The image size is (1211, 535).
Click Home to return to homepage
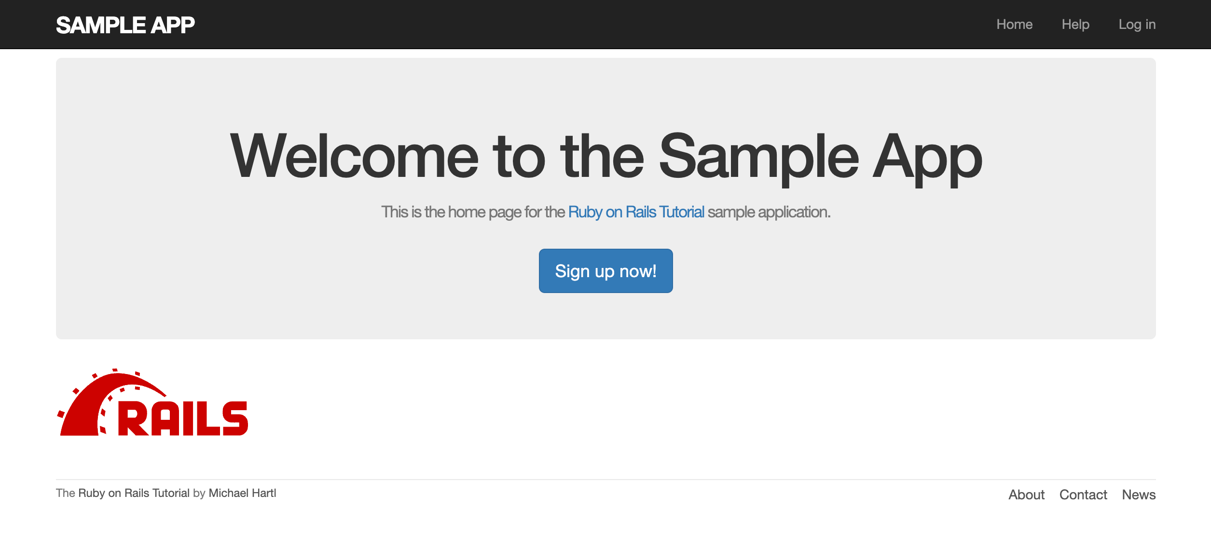click(x=1015, y=24)
